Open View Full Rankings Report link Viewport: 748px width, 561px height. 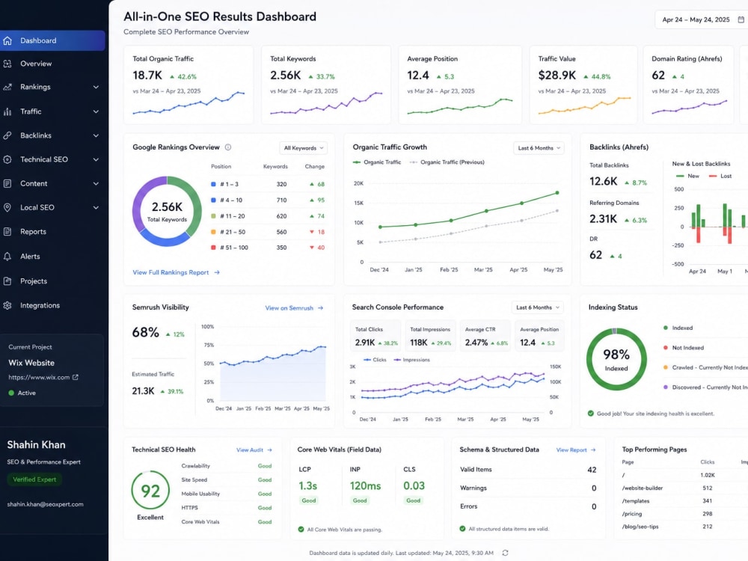(x=176, y=272)
